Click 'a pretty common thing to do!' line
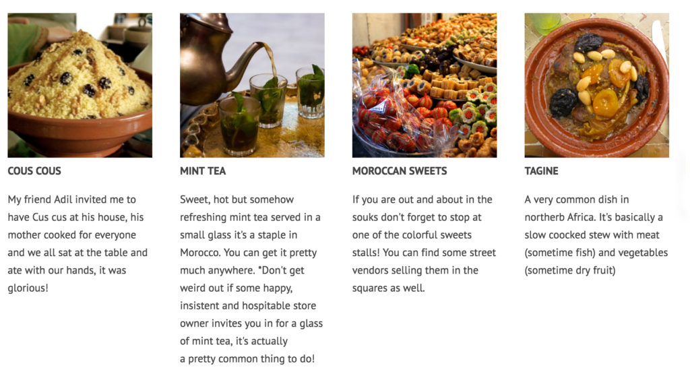This screenshot has width=690, height=380. (x=247, y=359)
